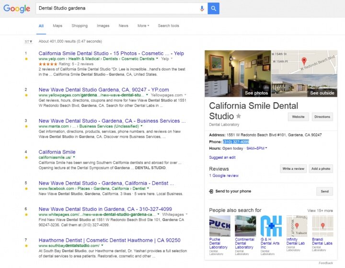Open Puche Dental Laboratory thumbnail
The width and height of the screenshot is (345, 268).
click(220, 226)
